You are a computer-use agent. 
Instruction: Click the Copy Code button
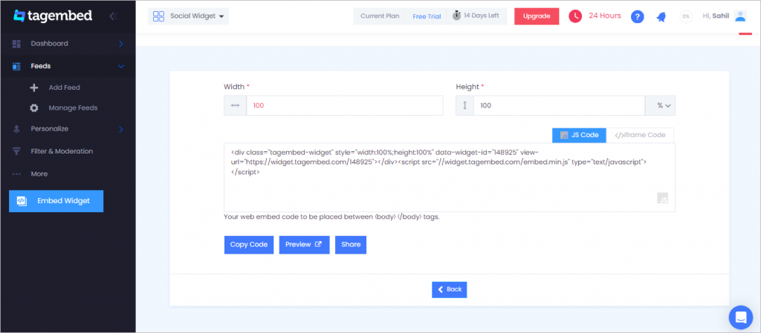tap(249, 245)
